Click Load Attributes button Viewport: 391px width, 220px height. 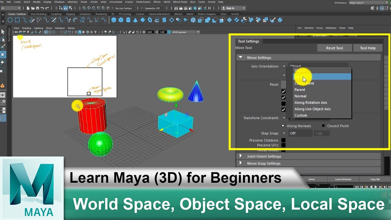point(343,179)
